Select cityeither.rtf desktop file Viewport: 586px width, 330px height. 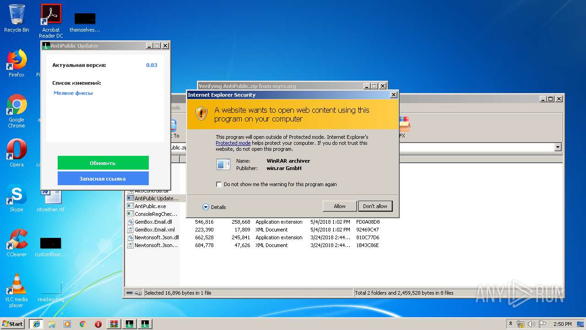[x=51, y=201]
